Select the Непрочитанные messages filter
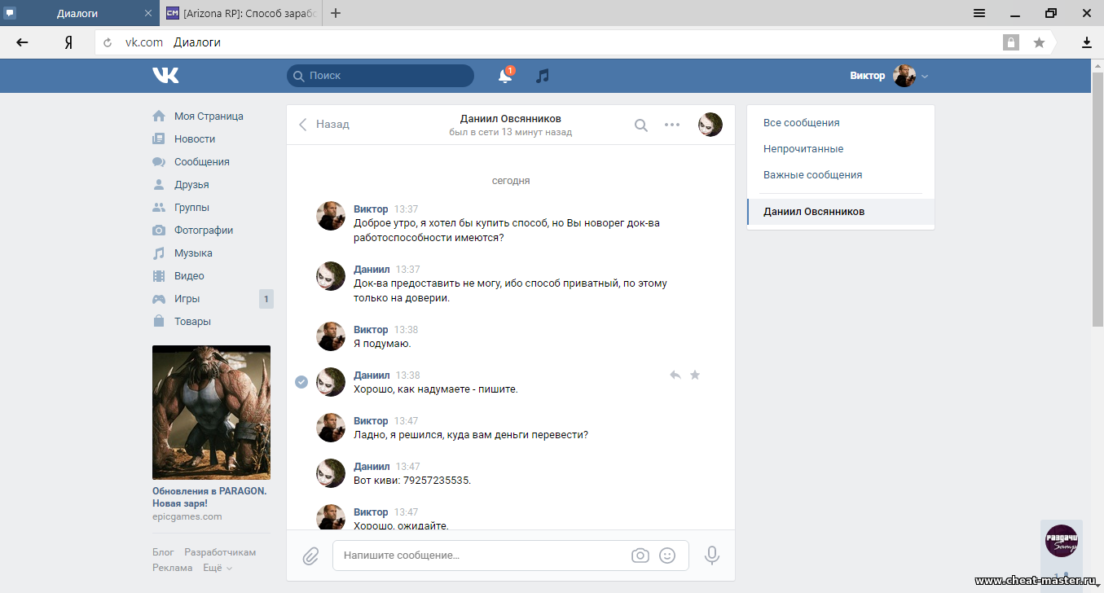Screen dimensions: 1104x593 click(x=803, y=149)
